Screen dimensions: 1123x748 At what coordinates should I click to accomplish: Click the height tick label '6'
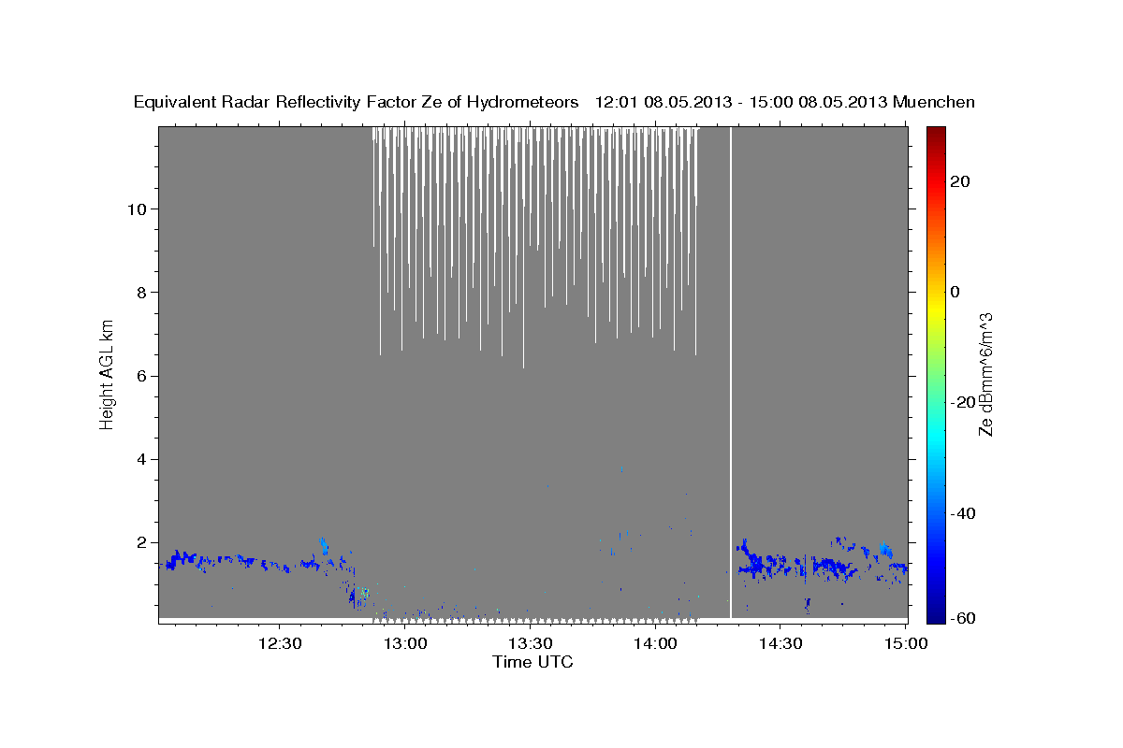point(139,376)
